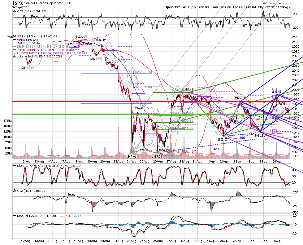Click the 175M volume axis label
303x245 pixels.
tap(7, 121)
